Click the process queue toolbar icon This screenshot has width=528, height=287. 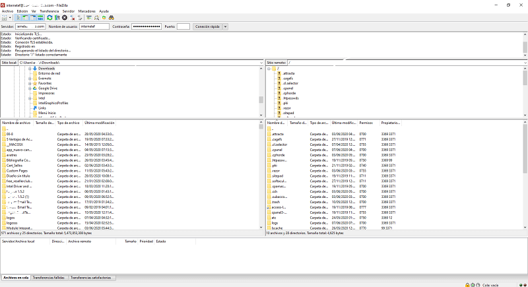(57, 18)
